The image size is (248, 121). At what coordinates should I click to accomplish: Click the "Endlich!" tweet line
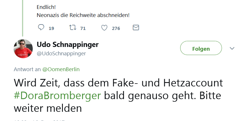(x=46, y=7)
